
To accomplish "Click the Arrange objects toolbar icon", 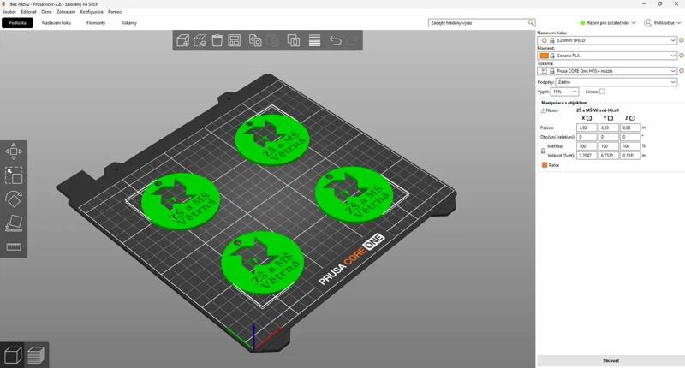I will 234,40.
